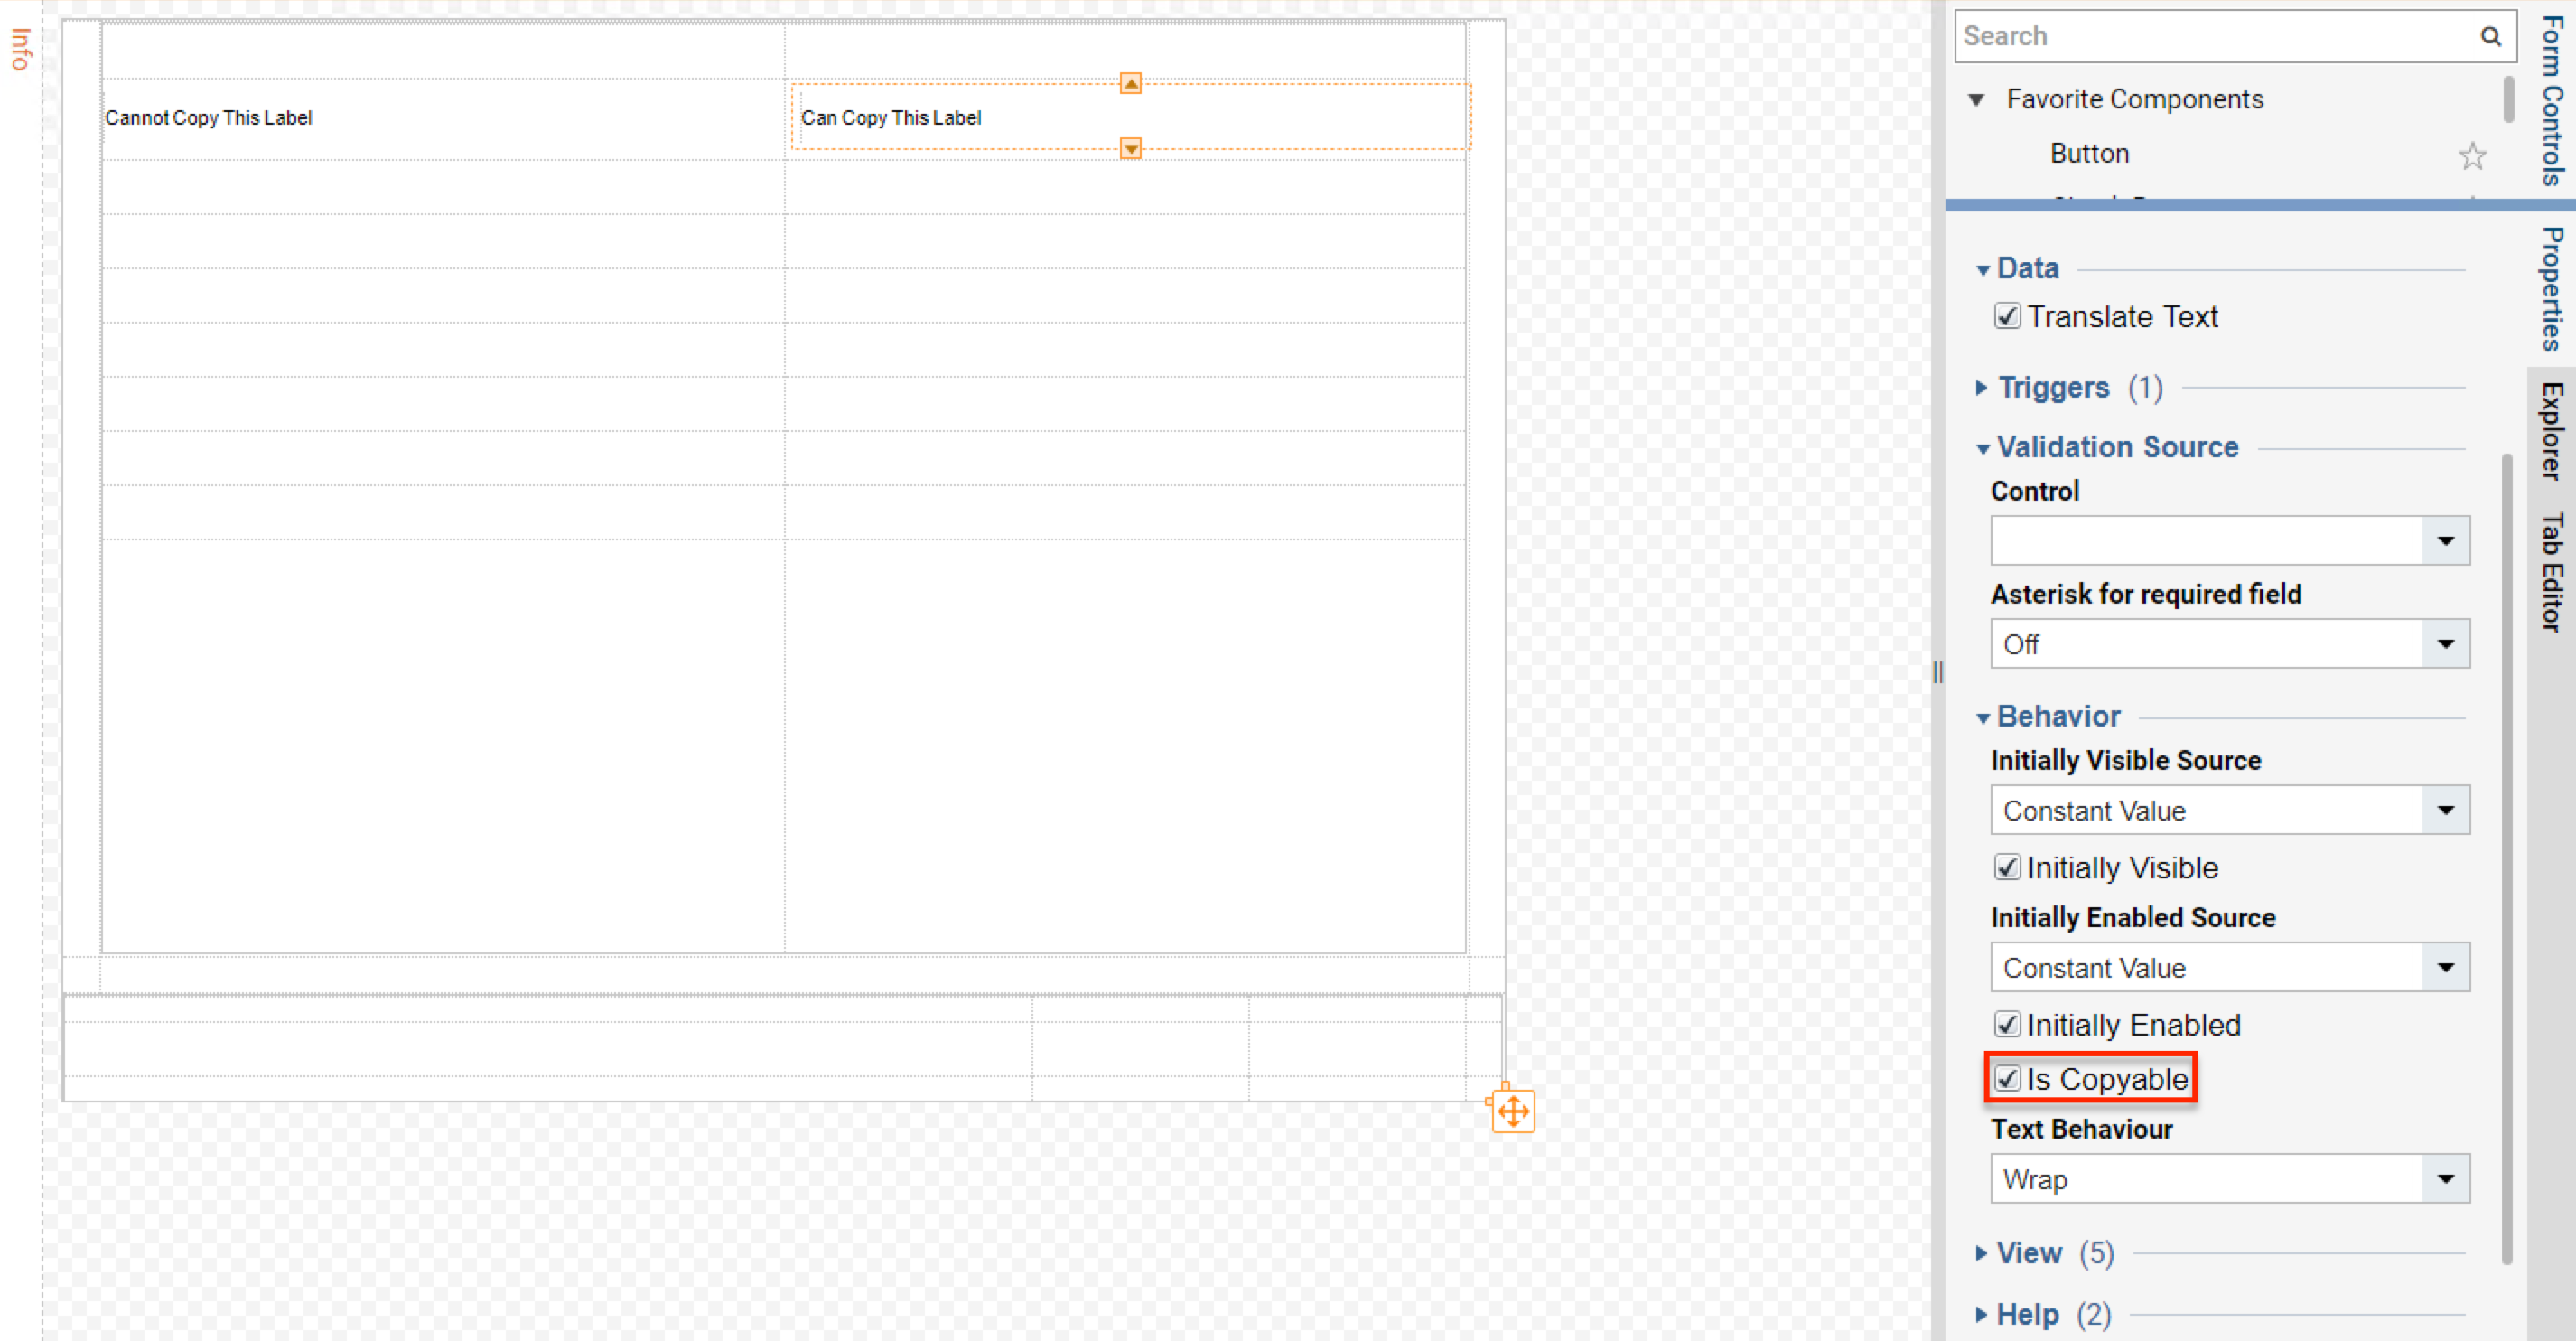2576x1341 pixels.
Task: Collapse the Favorite Components tree
Action: 1976,99
